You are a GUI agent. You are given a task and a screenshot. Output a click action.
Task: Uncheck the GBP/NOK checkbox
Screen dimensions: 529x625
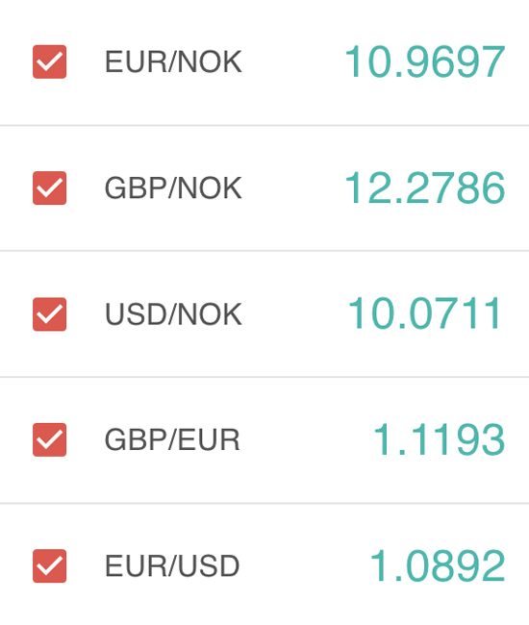[49, 187]
